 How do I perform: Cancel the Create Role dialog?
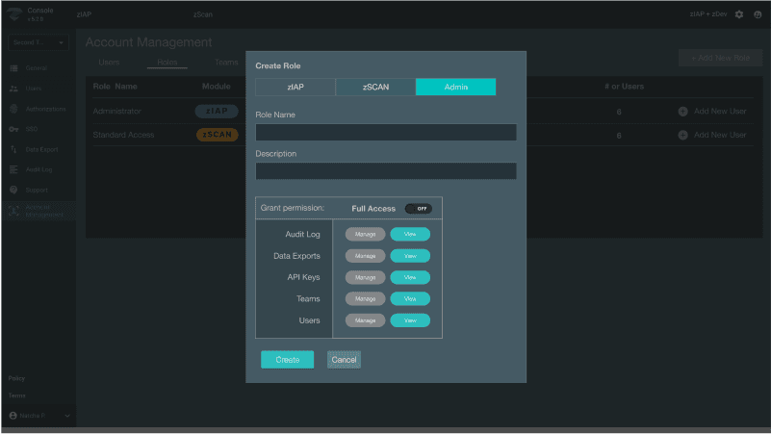coord(344,360)
